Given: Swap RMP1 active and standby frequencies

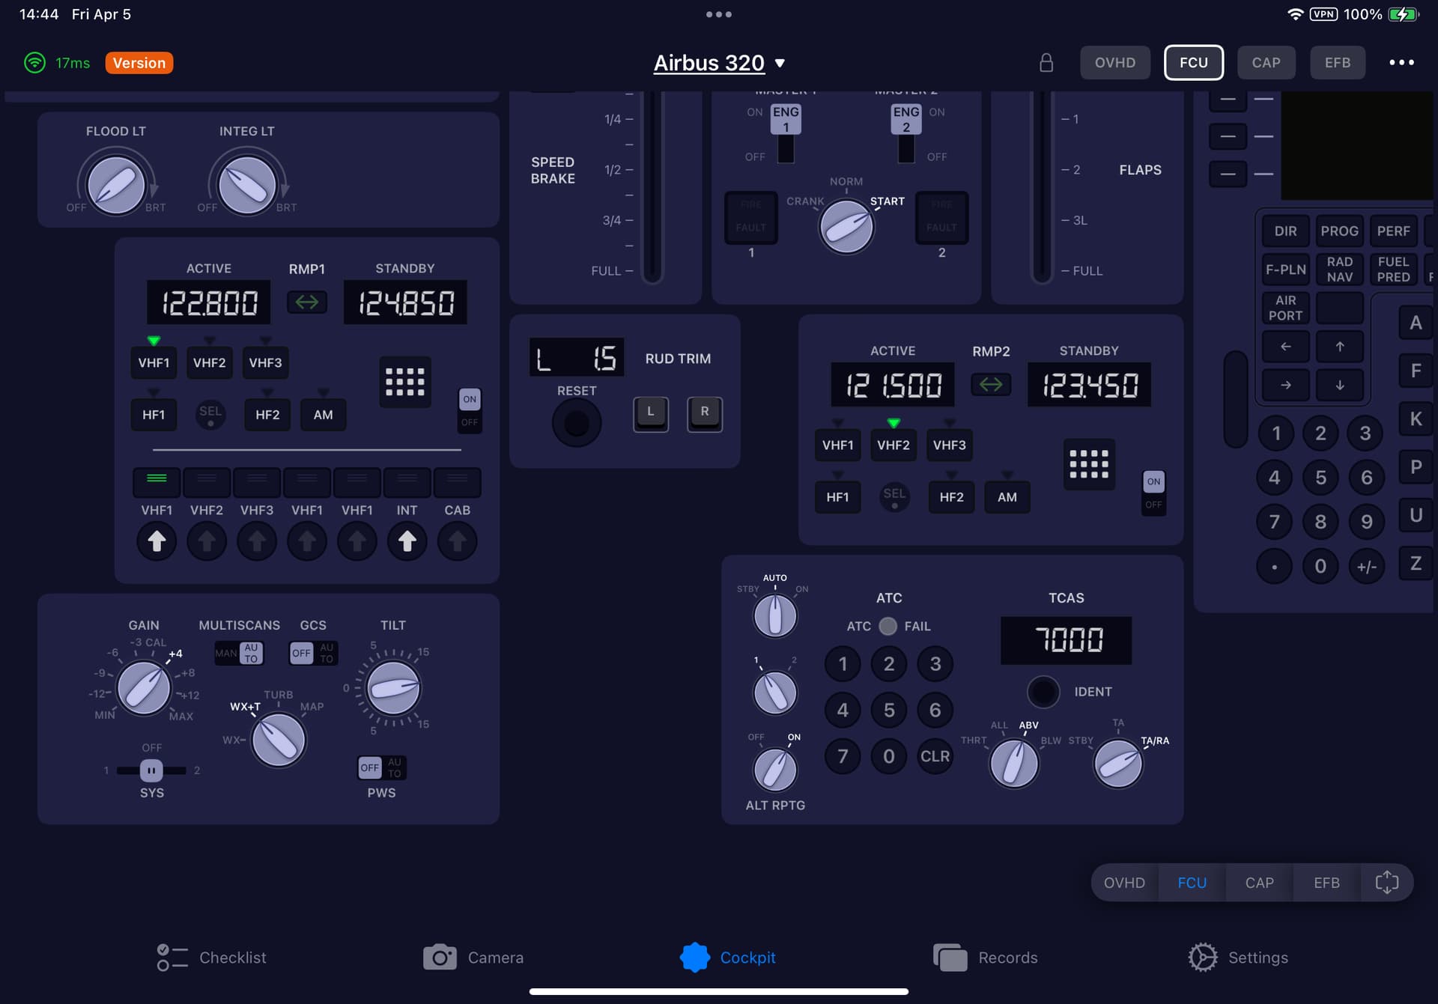Looking at the screenshot, I should pos(307,302).
